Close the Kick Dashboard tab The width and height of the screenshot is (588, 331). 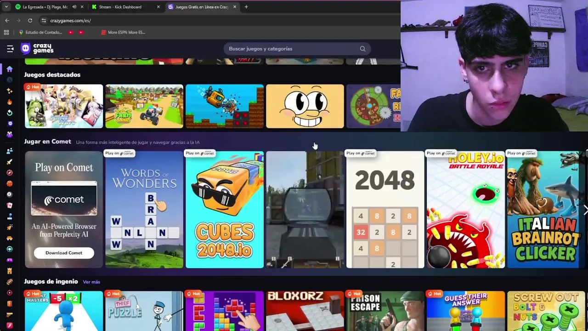click(x=158, y=7)
